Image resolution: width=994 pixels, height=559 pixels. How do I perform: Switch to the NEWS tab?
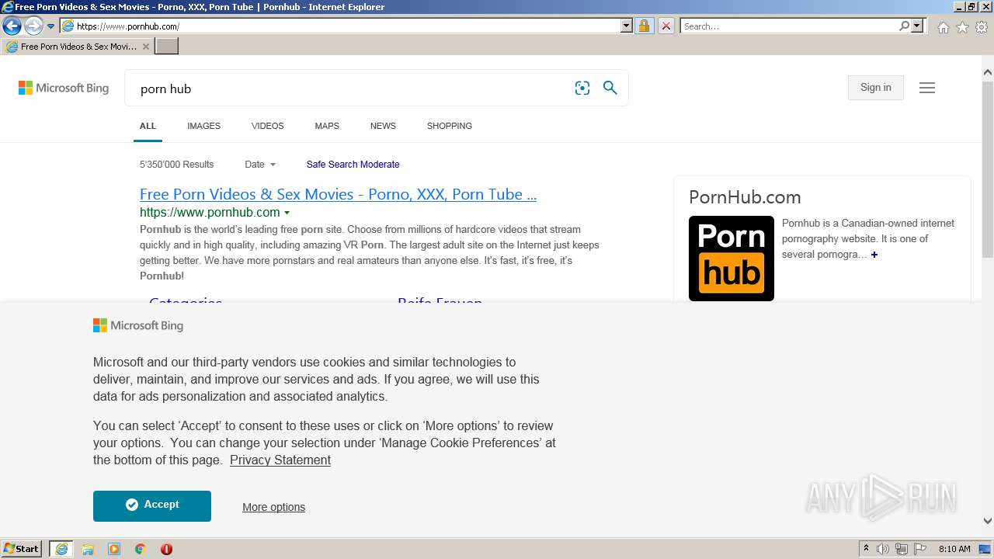383,126
